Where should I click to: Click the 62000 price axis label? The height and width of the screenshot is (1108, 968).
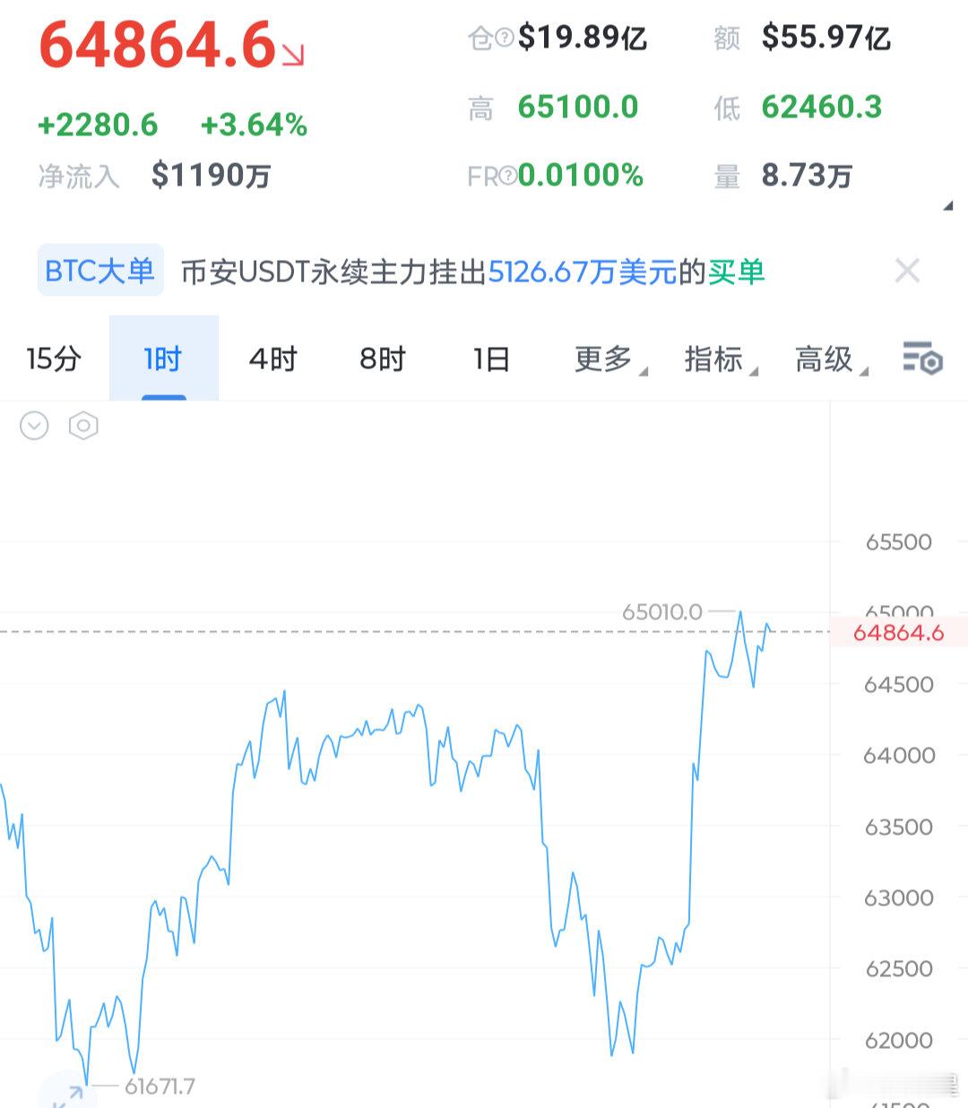(899, 1040)
